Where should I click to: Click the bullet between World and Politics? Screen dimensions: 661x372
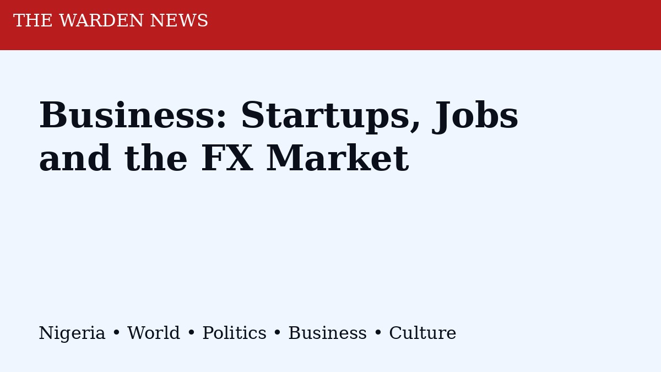(191, 333)
